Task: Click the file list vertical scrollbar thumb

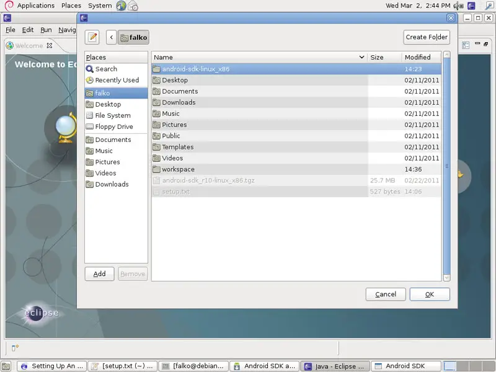Action: [x=446, y=166]
